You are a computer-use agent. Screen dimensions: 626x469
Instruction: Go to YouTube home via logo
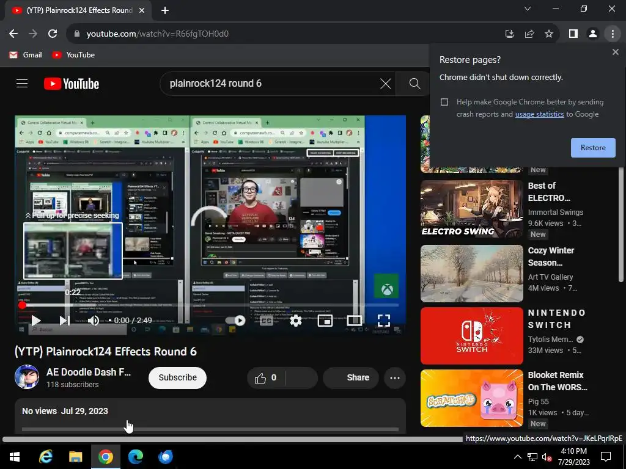(72, 84)
